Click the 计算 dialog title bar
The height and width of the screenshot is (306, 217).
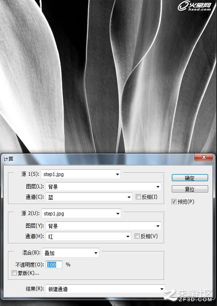tap(97, 159)
